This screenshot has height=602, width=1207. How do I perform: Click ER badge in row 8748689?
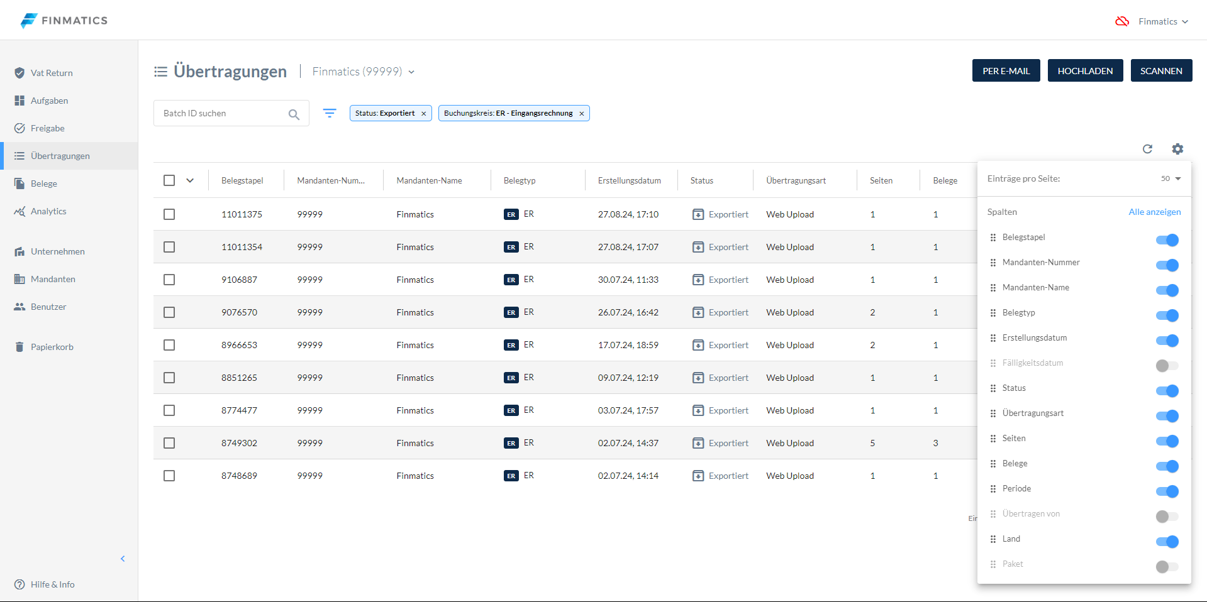(x=511, y=476)
